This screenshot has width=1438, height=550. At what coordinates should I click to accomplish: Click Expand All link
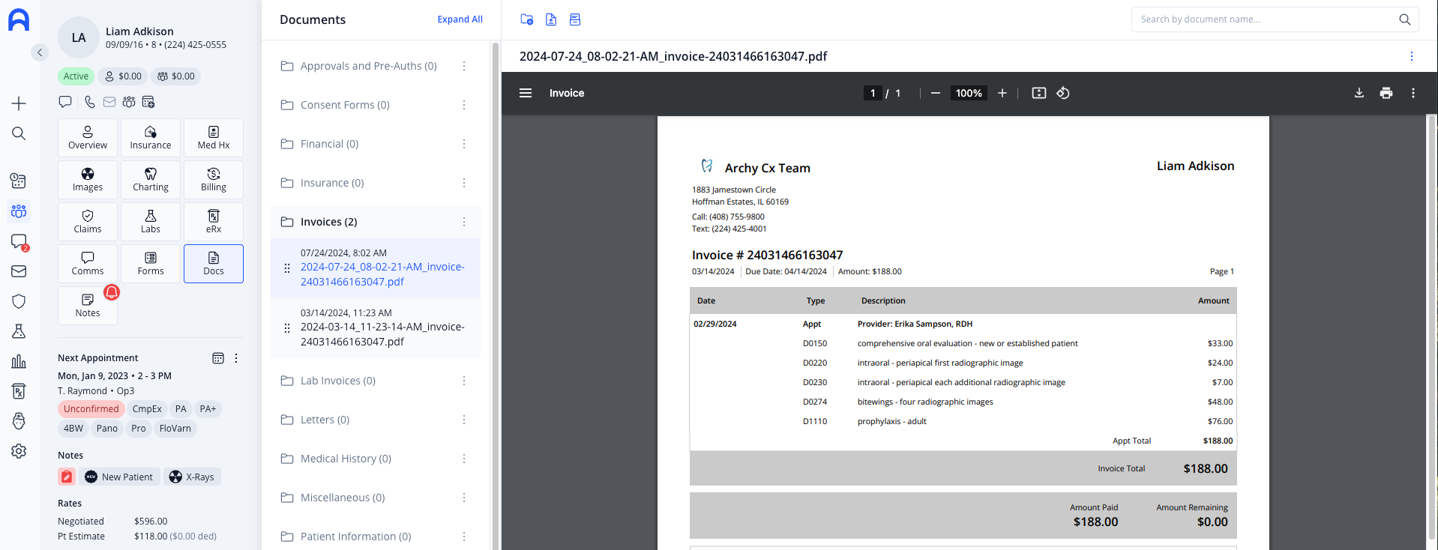click(x=460, y=19)
